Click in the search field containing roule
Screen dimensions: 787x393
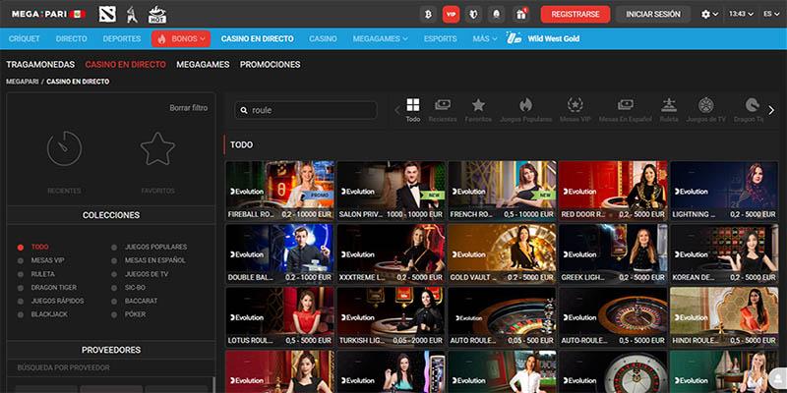[306, 110]
